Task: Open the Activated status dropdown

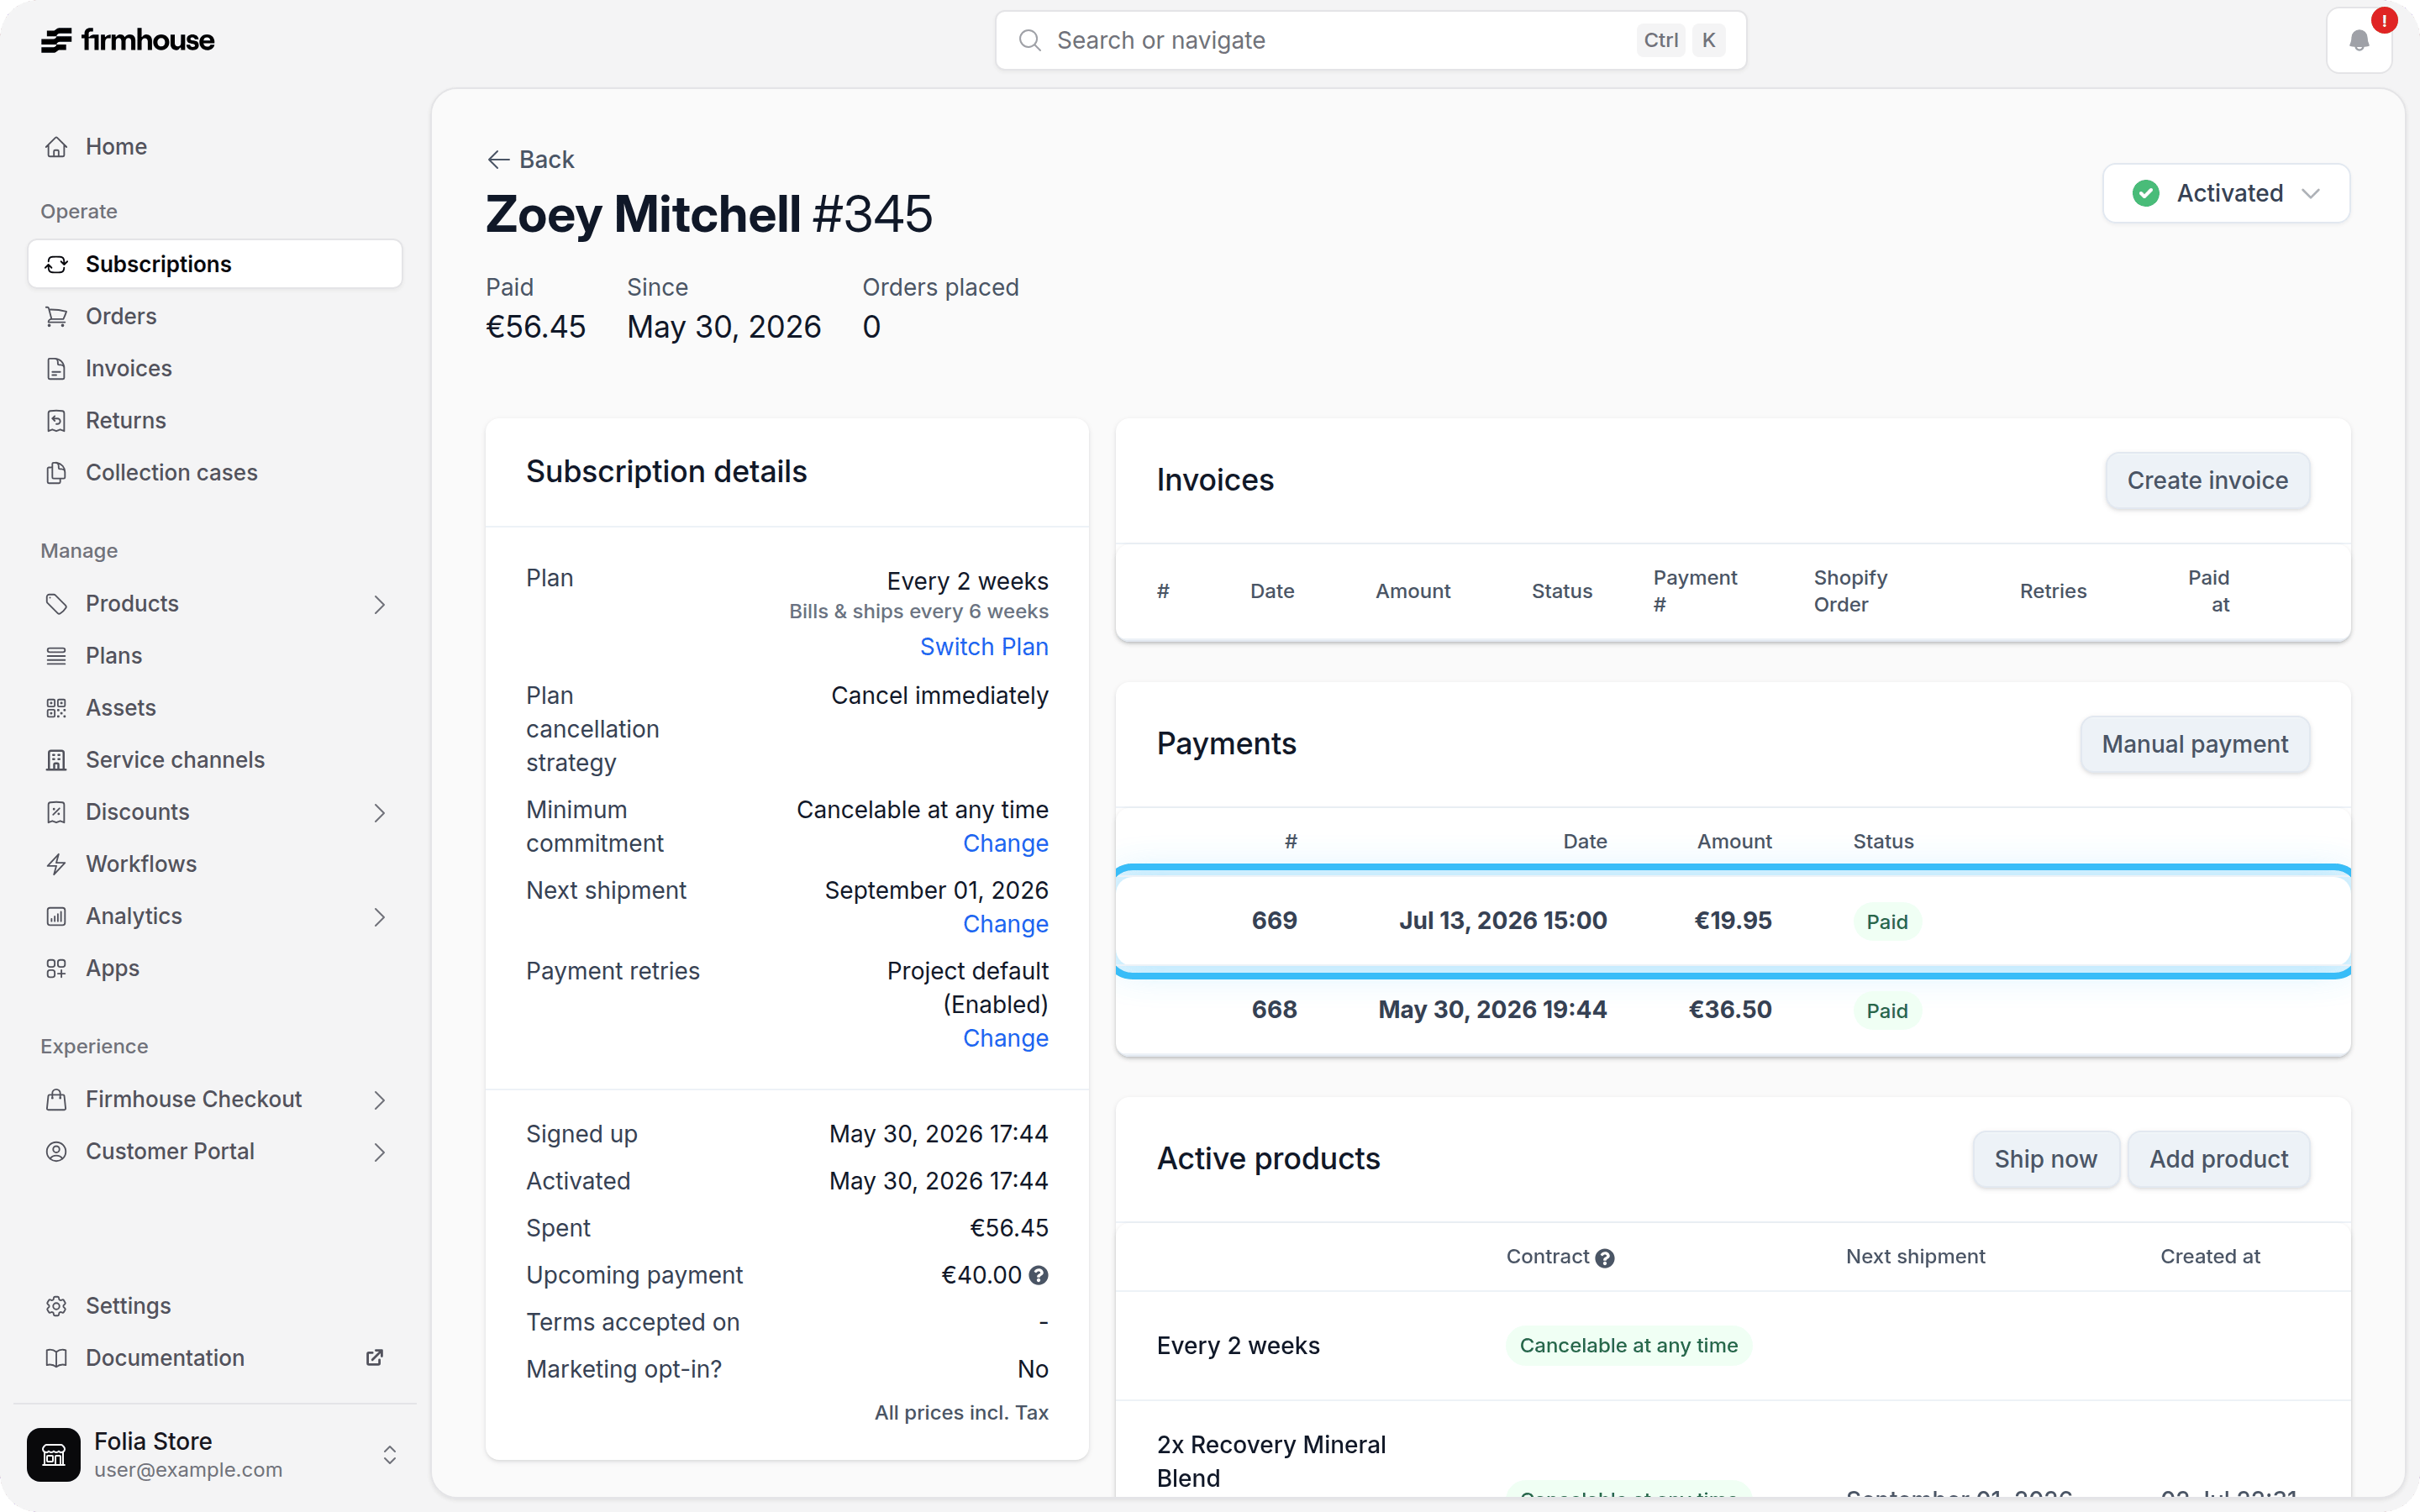Action: point(2225,193)
